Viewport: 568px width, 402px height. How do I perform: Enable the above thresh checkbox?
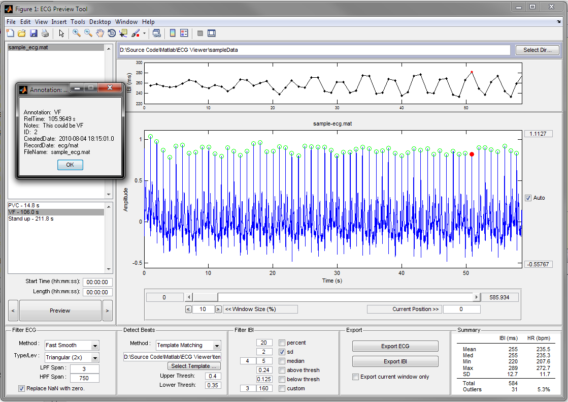click(282, 370)
